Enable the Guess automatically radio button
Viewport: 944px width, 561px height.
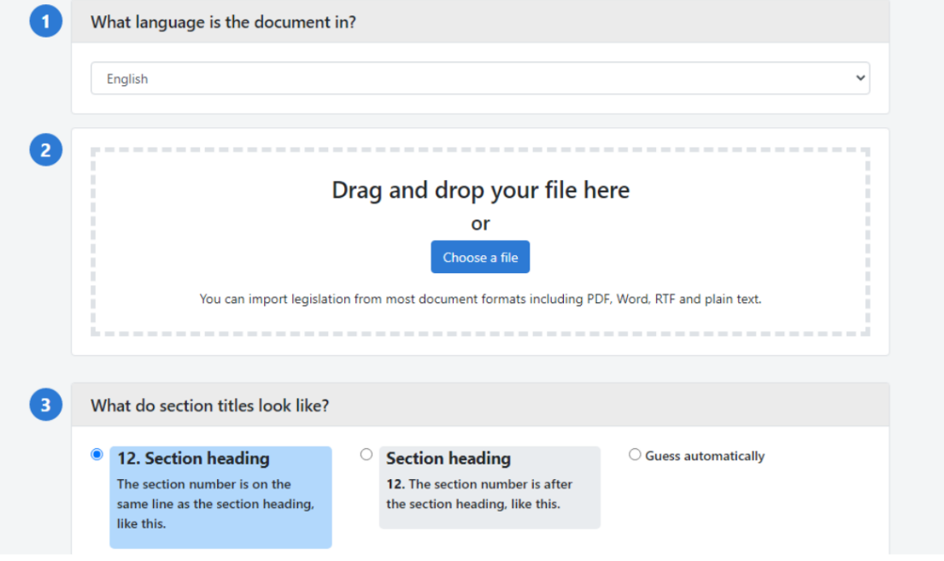tap(635, 455)
